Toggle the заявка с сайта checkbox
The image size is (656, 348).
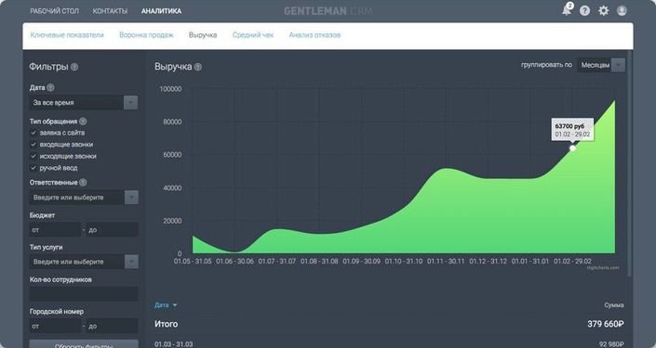33,133
